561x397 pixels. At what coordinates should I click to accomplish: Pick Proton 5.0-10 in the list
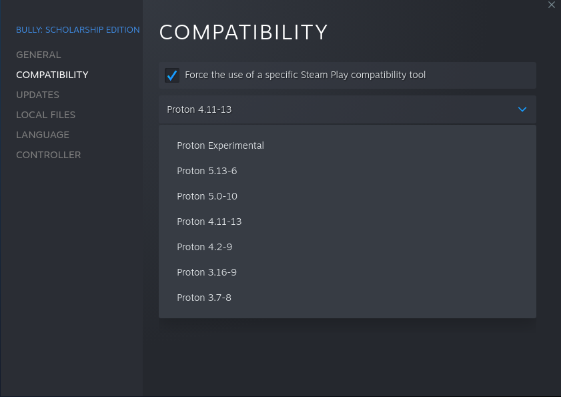(x=207, y=196)
